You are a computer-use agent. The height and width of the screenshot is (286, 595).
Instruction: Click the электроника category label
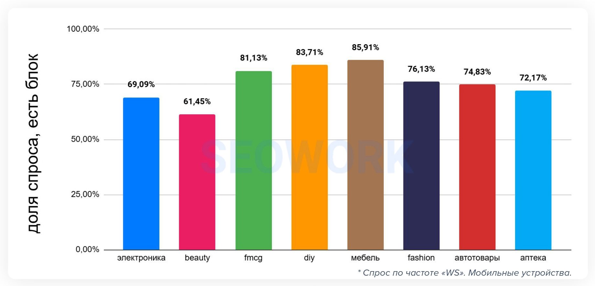141,258
